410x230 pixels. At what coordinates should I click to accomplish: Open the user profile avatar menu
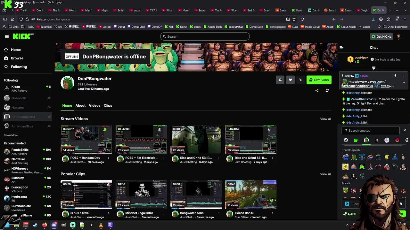[398, 36]
